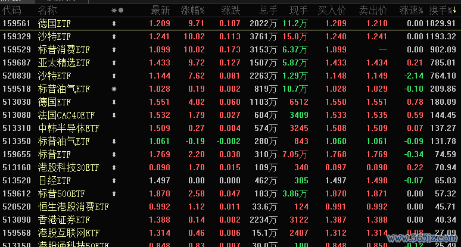Sort by 现手 column header
The width and height of the screenshot is (461, 247).
coord(299,11)
